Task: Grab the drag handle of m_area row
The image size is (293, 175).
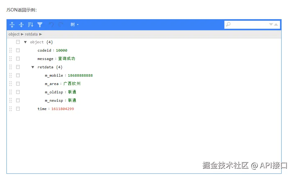Action: click(x=11, y=83)
